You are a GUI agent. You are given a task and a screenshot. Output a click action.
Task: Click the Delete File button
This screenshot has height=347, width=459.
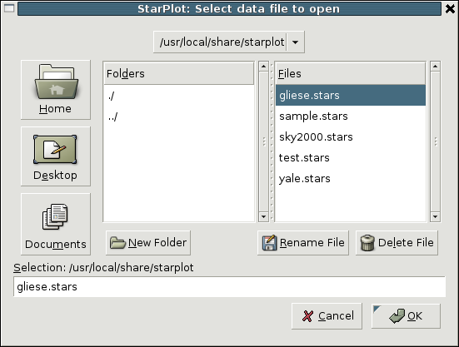tap(397, 243)
